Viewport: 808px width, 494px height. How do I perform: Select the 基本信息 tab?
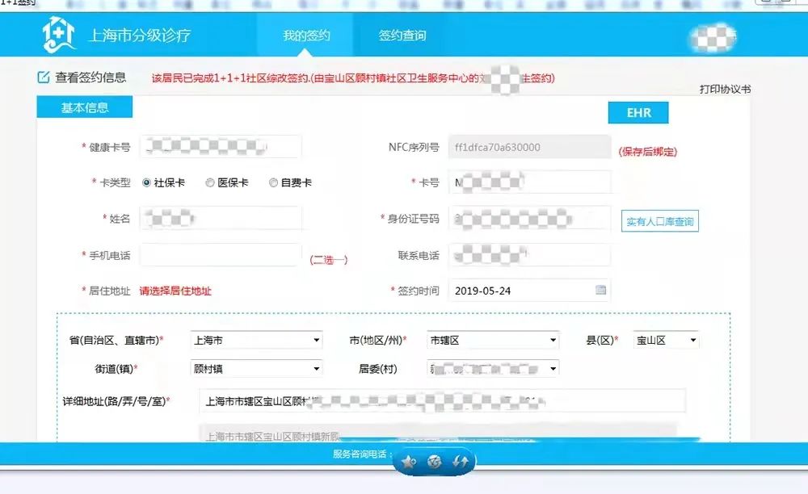85,107
